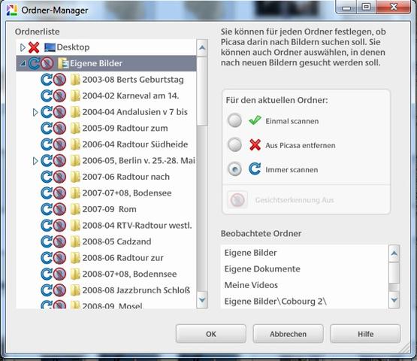Expand the 2004-04 Andalusien folder
This screenshot has height=361, width=417.
(35, 112)
